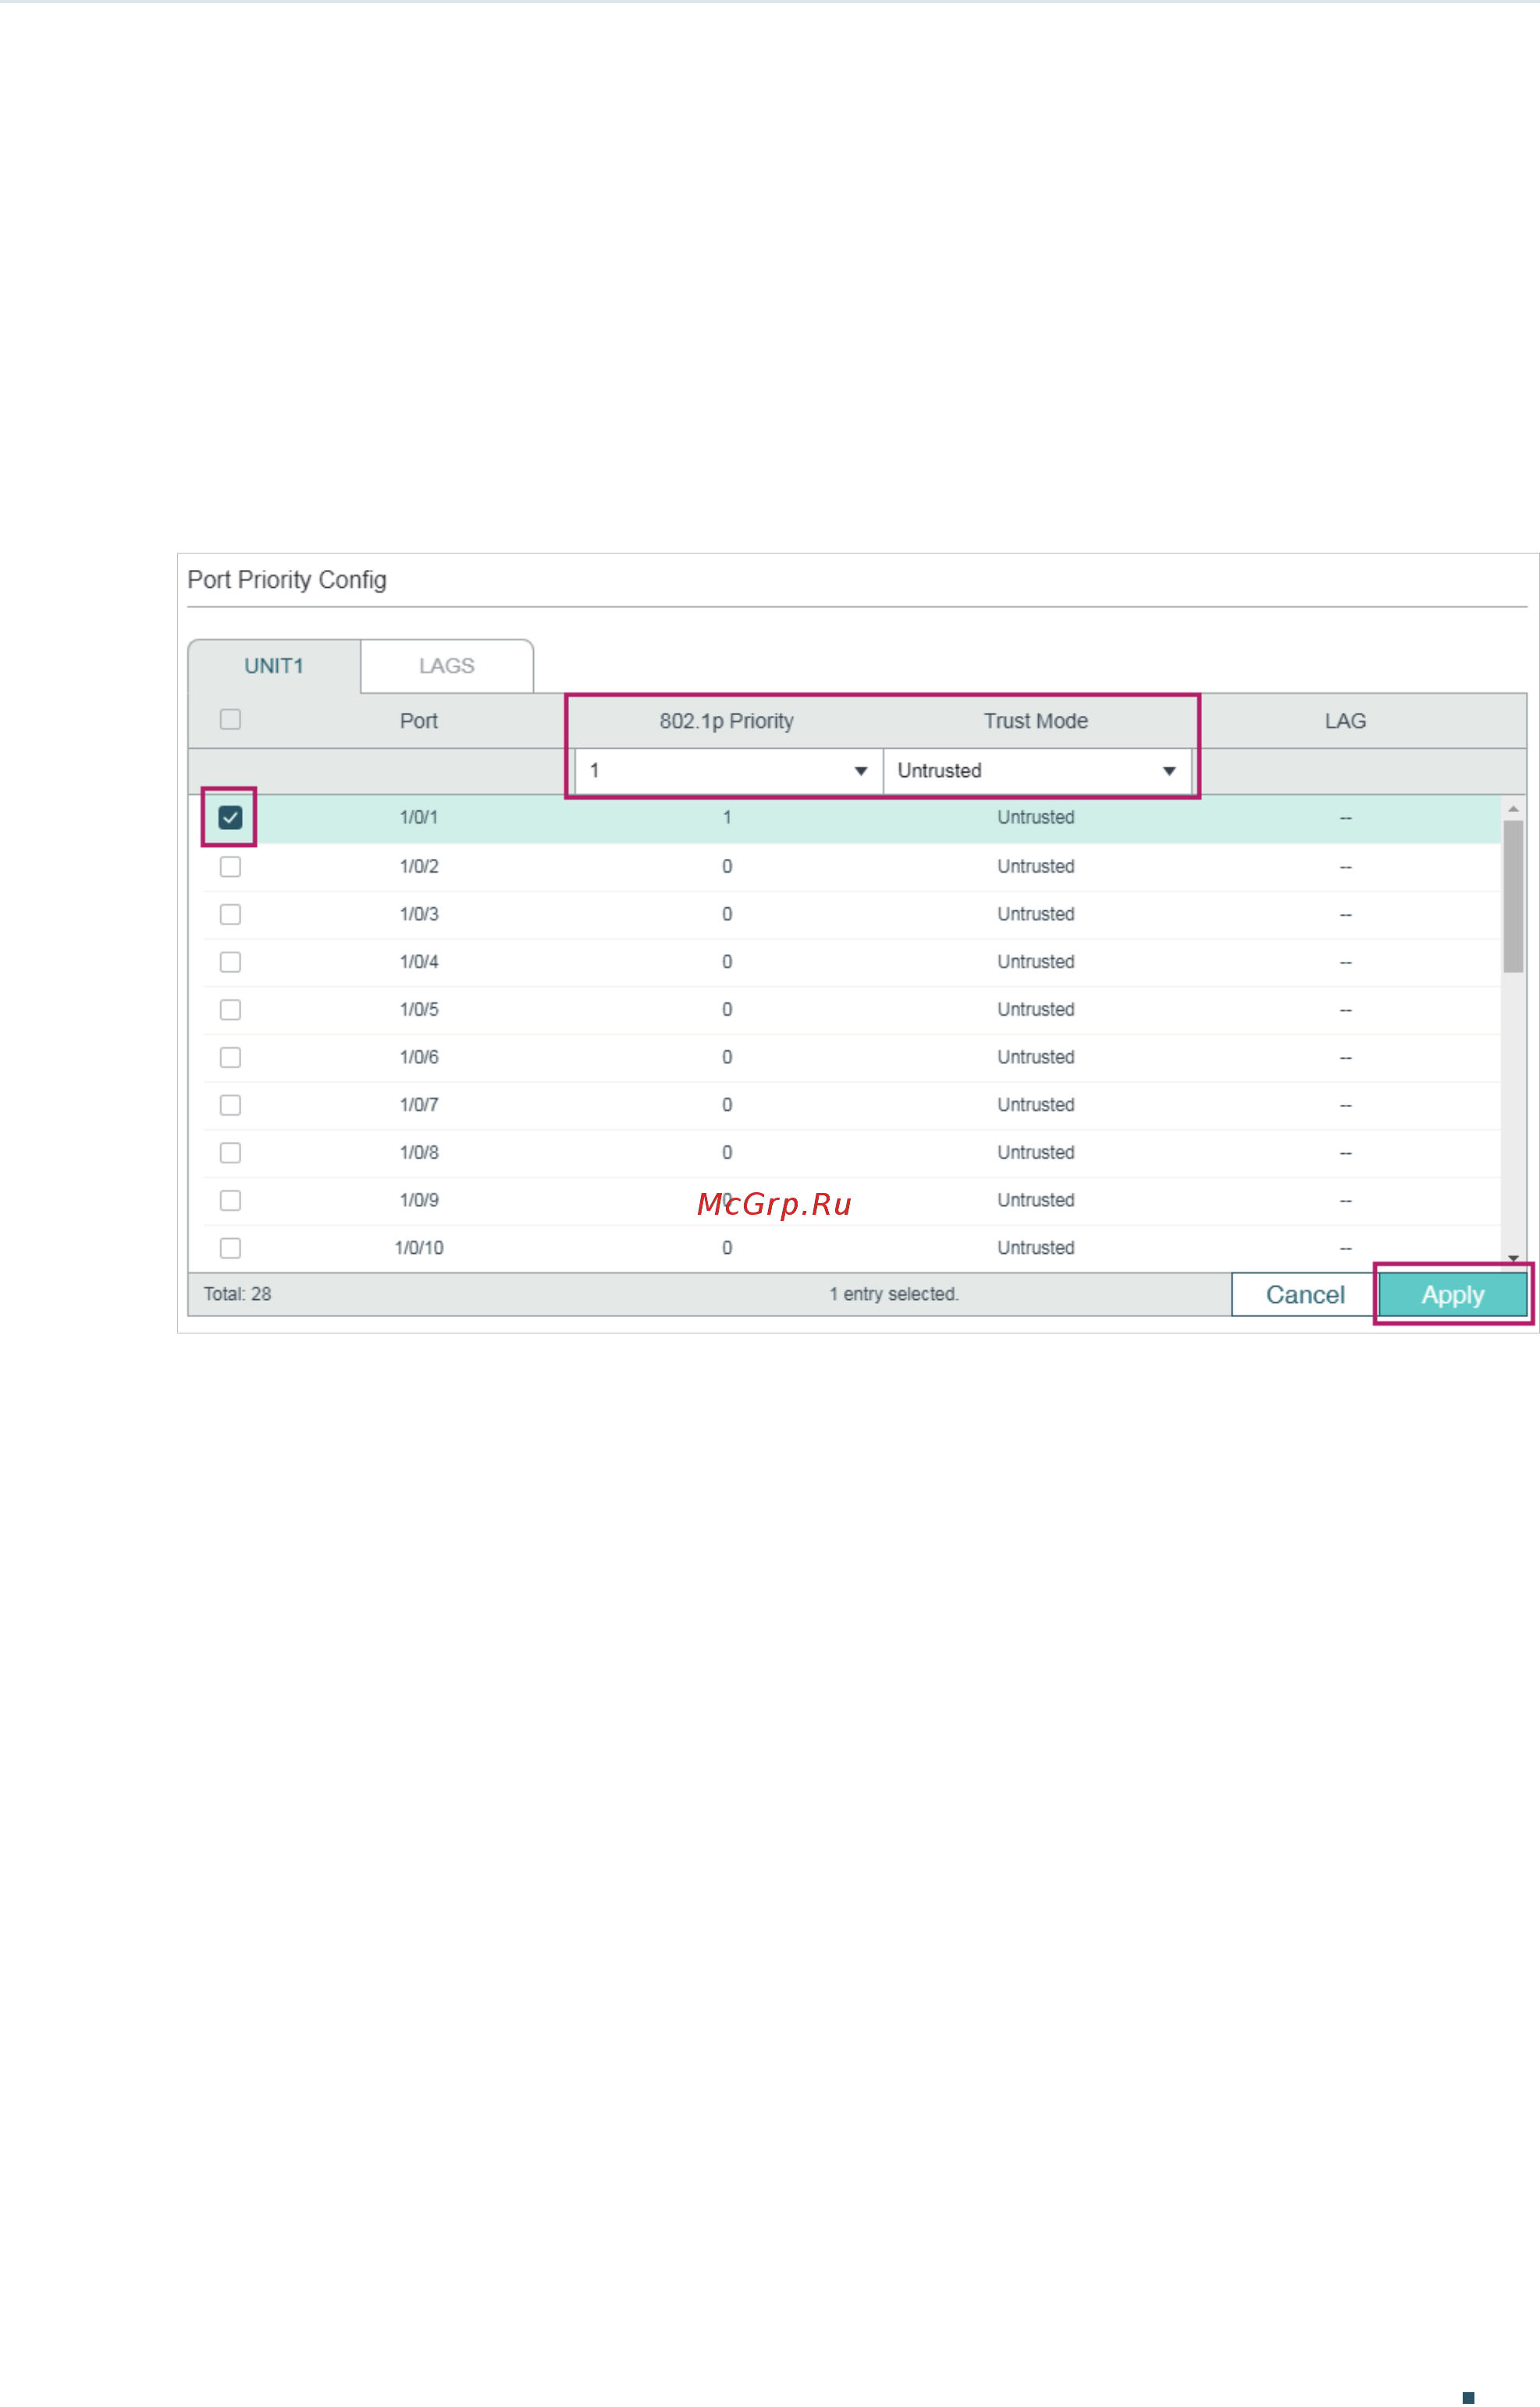Select the port 1/0/3 cell
The height and width of the screenshot is (2407, 1540).
pos(419,914)
